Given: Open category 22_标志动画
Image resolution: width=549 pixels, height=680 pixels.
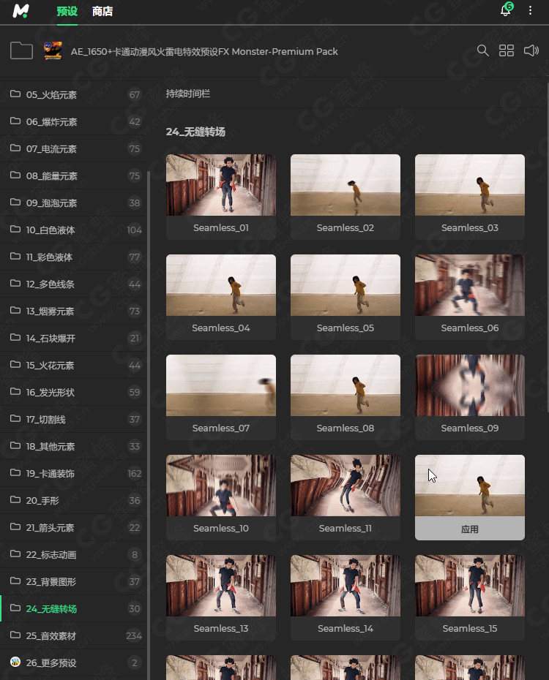Looking at the screenshot, I should tap(73, 555).
